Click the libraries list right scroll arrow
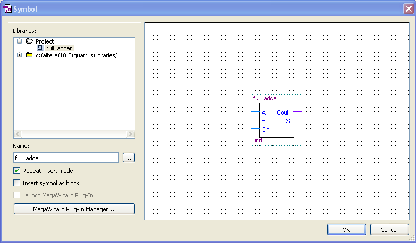The height and width of the screenshot is (243, 416). tap(130, 134)
